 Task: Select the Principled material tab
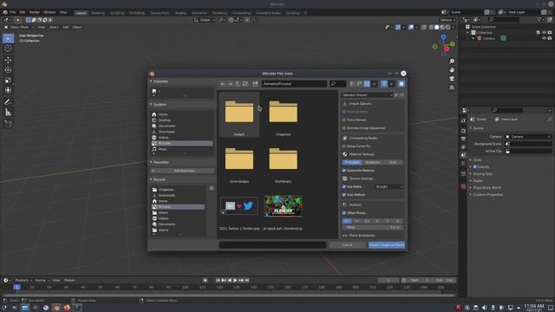click(x=352, y=162)
